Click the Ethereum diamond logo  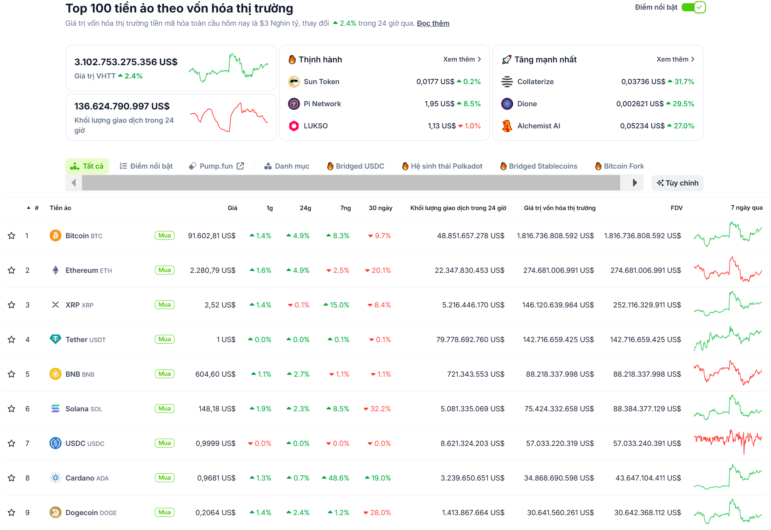tap(56, 270)
